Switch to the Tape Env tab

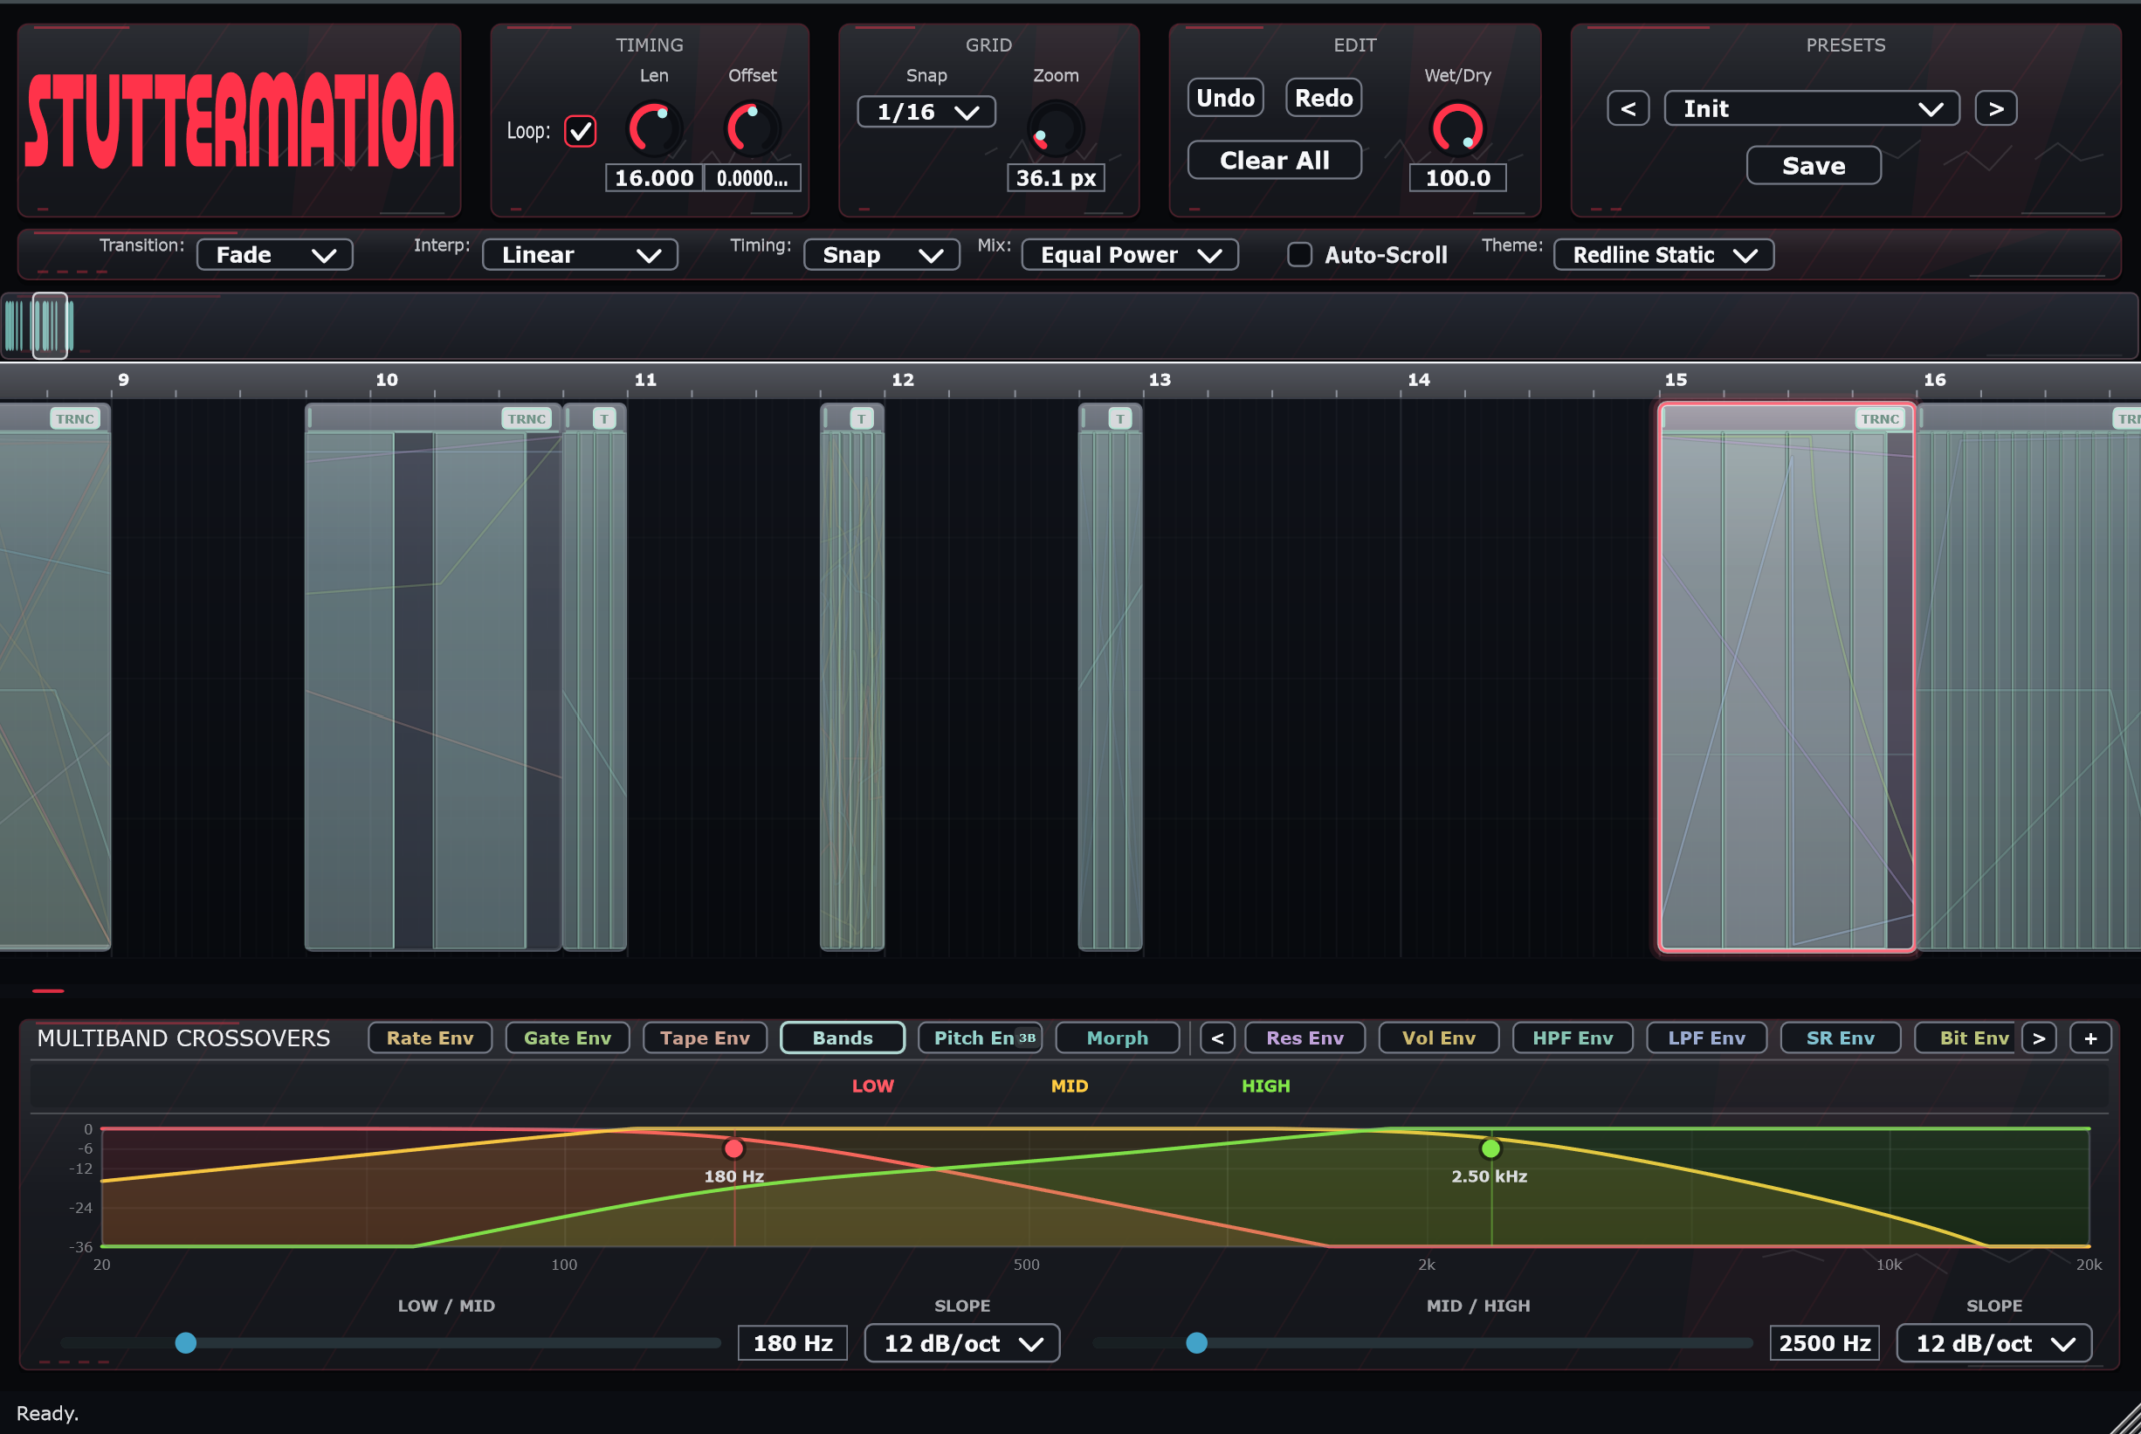pos(705,1038)
